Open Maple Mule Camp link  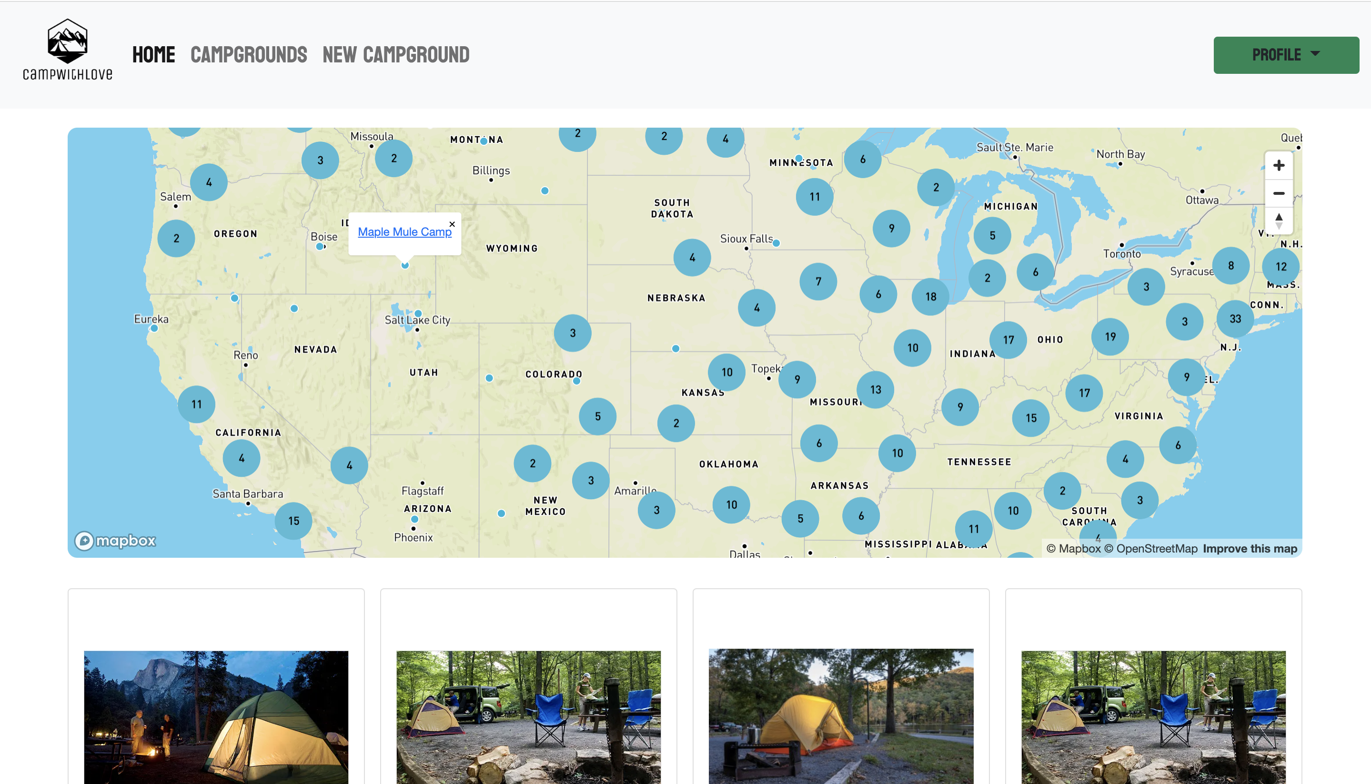tap(405, 231)
